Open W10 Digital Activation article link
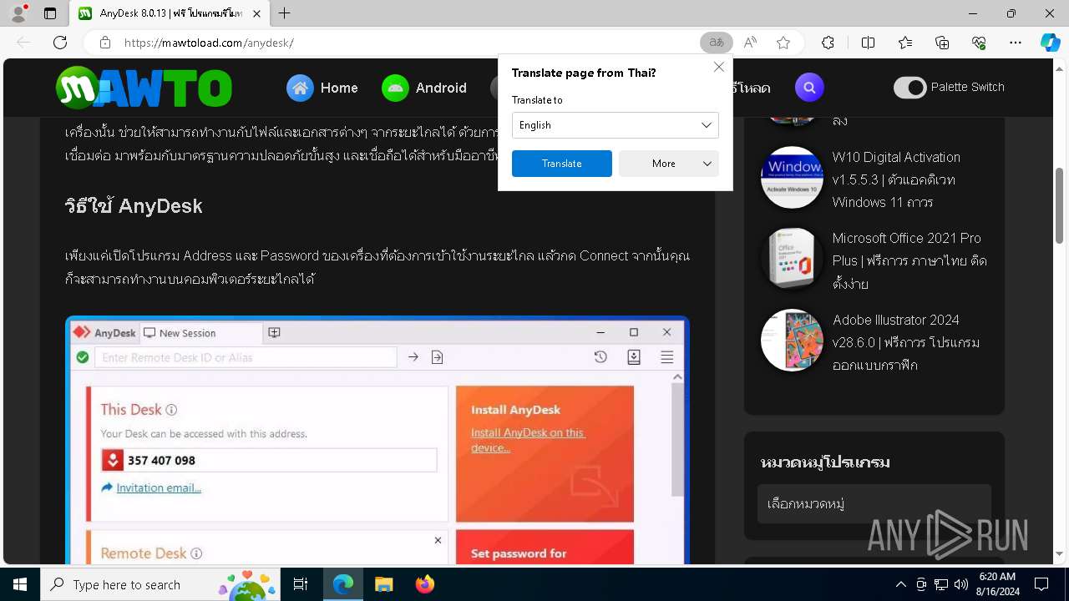 coord(896,179)
